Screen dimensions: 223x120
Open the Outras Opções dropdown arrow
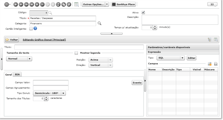pos(107,4)
